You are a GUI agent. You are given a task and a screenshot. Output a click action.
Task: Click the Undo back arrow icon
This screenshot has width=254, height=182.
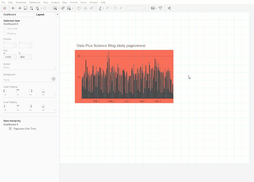[13, 8]
